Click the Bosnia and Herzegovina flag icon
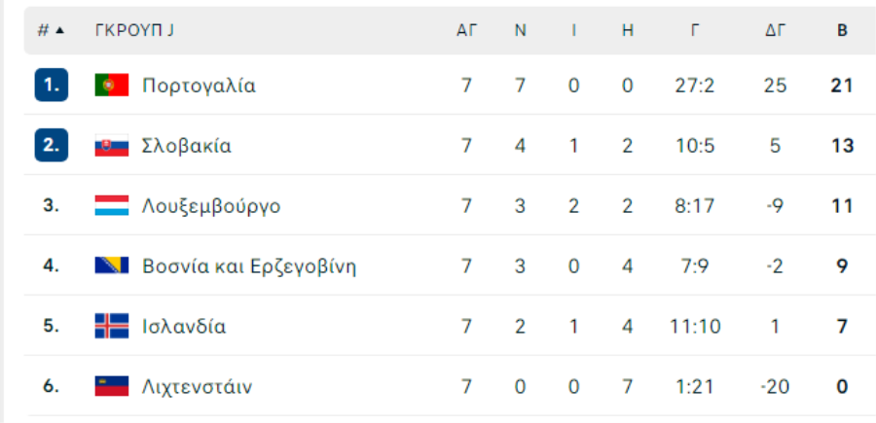 tap(111, 265)
